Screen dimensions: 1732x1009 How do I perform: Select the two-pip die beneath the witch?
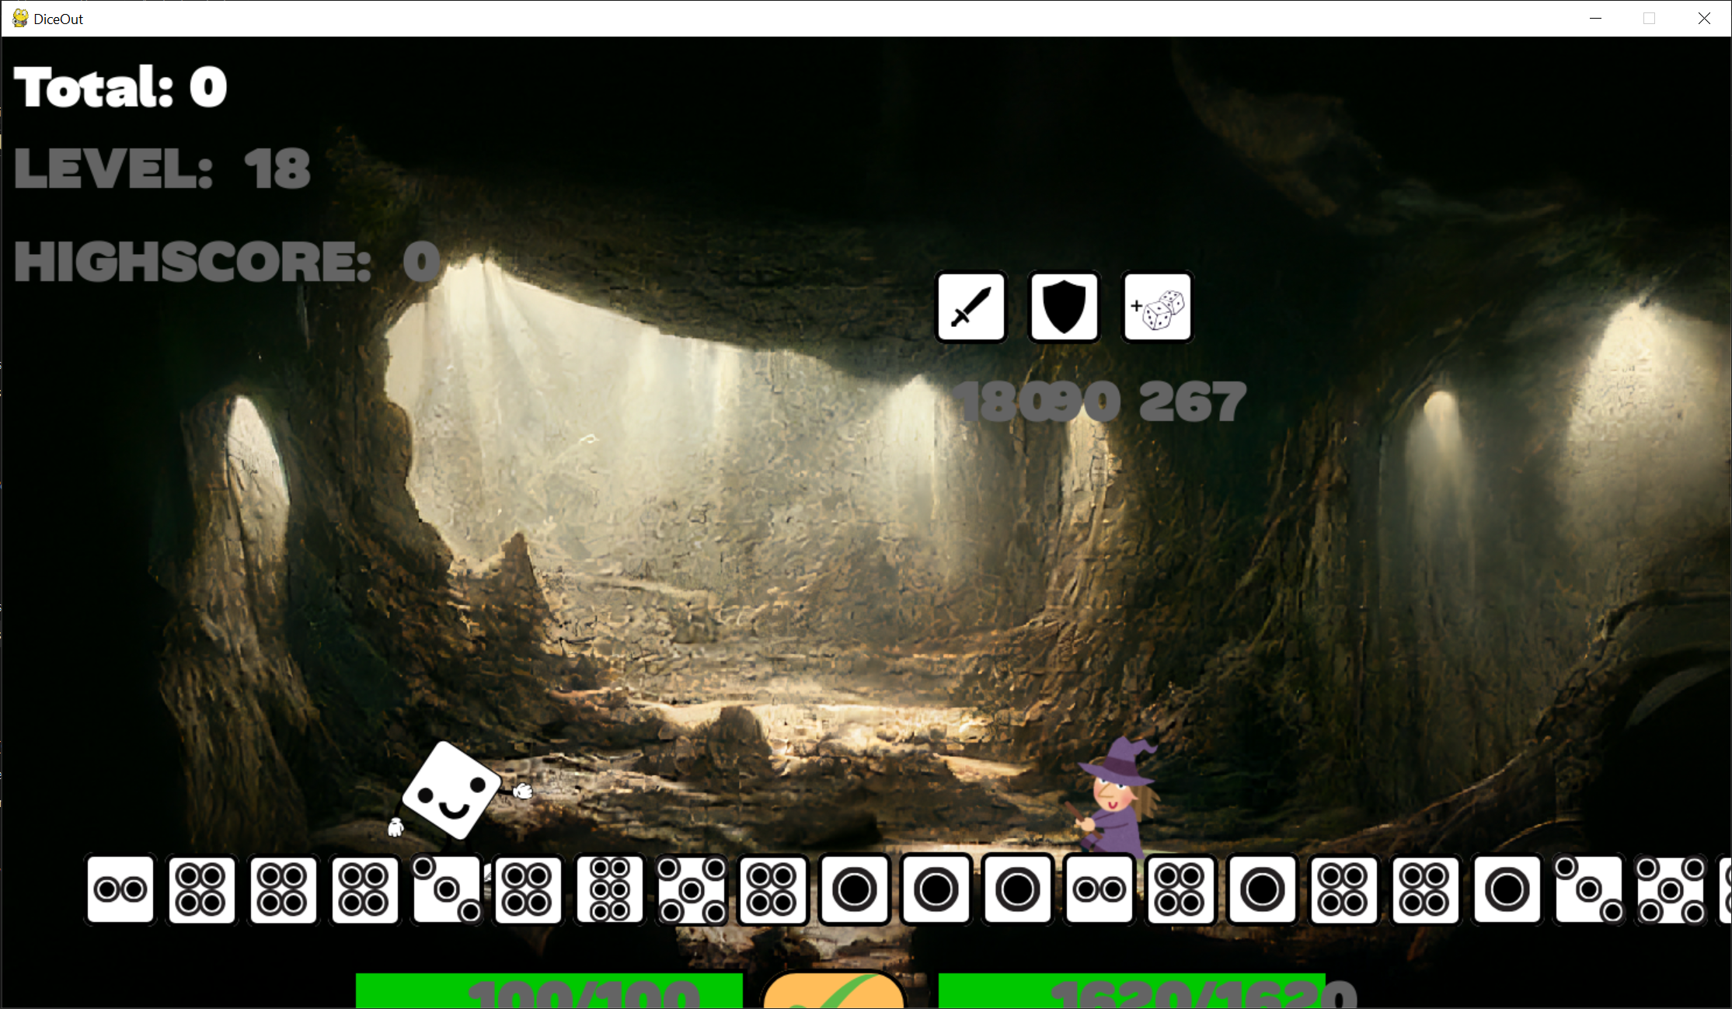(1099, 889)
